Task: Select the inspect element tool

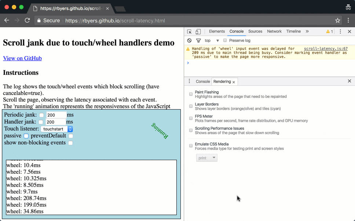Action: pos(189,31)
